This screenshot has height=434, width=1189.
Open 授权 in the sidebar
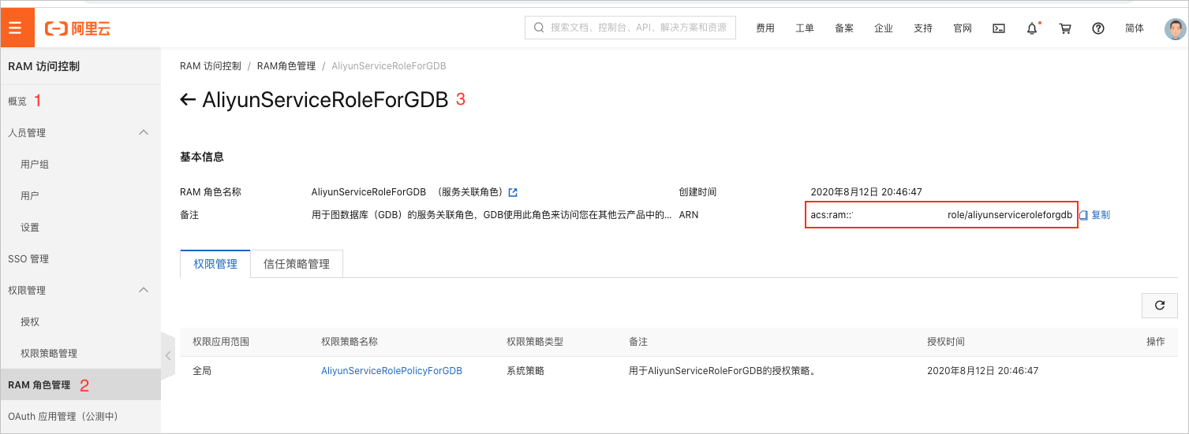pyautogui.click(x=30, y=321)
